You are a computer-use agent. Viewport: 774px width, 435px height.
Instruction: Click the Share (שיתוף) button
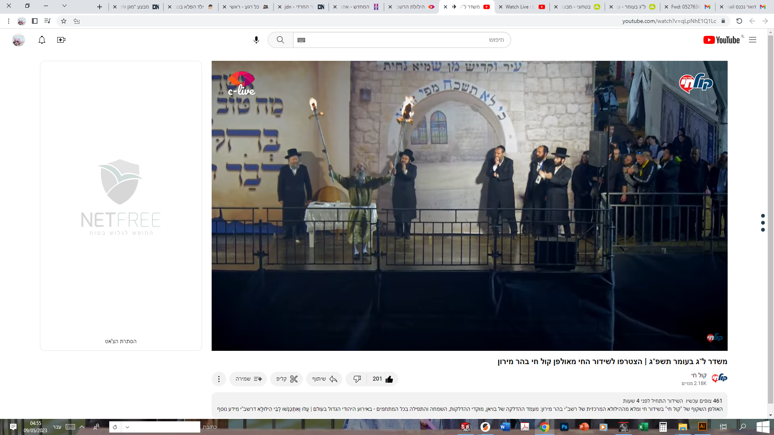(x=324, y=379)
